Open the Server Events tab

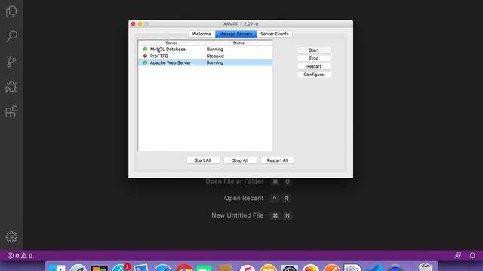click(275, 34)
